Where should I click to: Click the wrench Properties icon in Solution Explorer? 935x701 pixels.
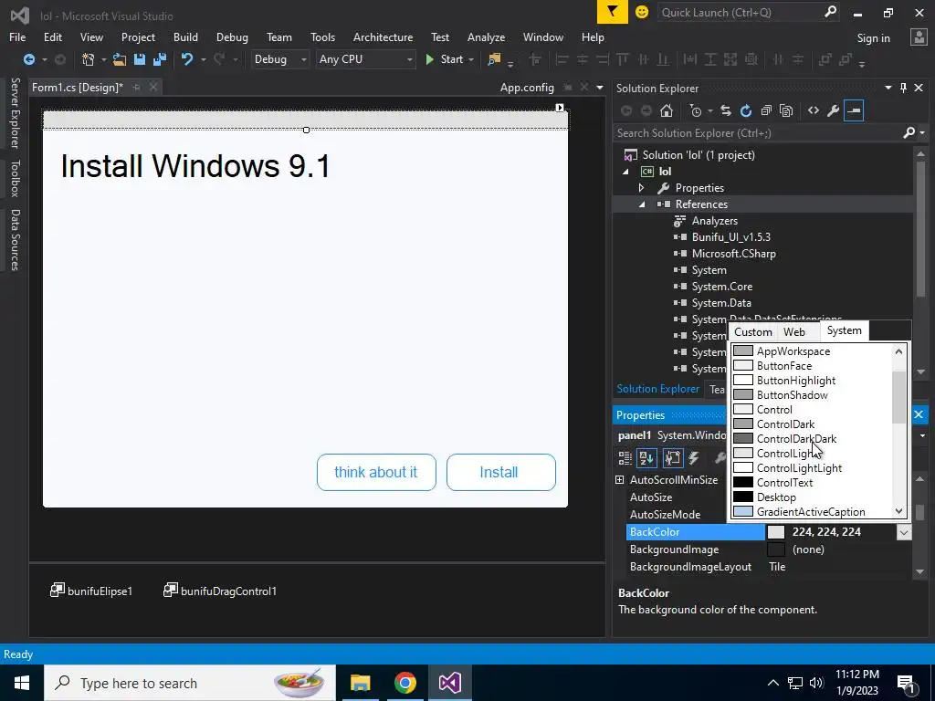pos(834,110)
